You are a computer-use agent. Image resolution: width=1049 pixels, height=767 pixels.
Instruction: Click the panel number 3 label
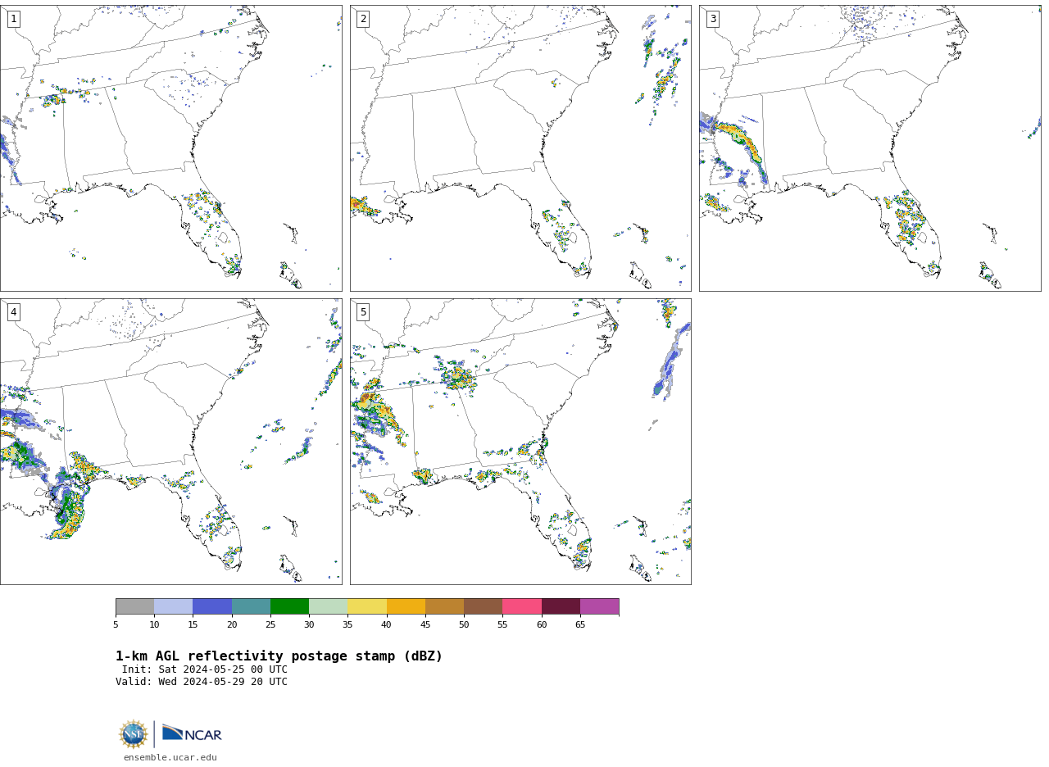[x=713, y=19]
